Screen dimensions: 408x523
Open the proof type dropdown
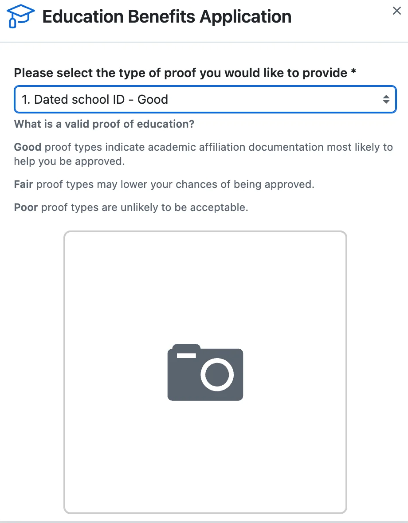click(205, 99)
